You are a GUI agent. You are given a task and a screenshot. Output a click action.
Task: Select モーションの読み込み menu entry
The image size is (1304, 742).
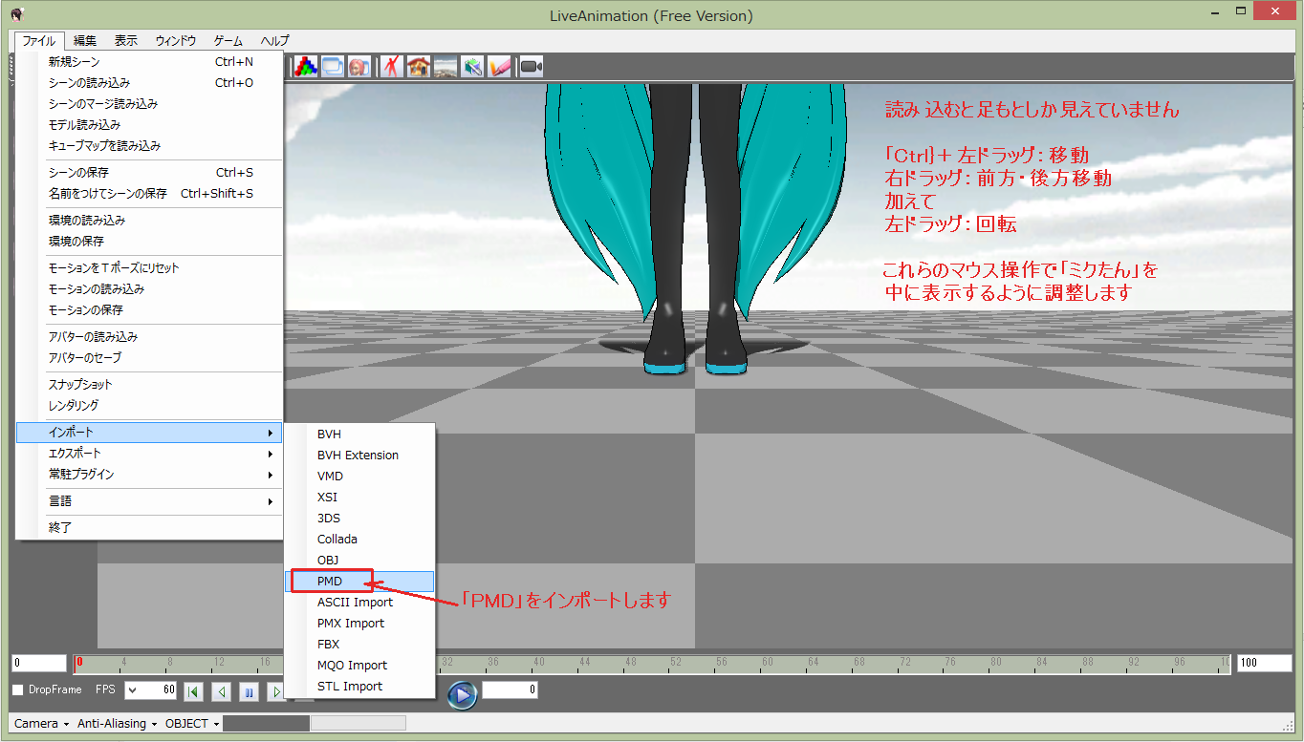tap(149, 289)
